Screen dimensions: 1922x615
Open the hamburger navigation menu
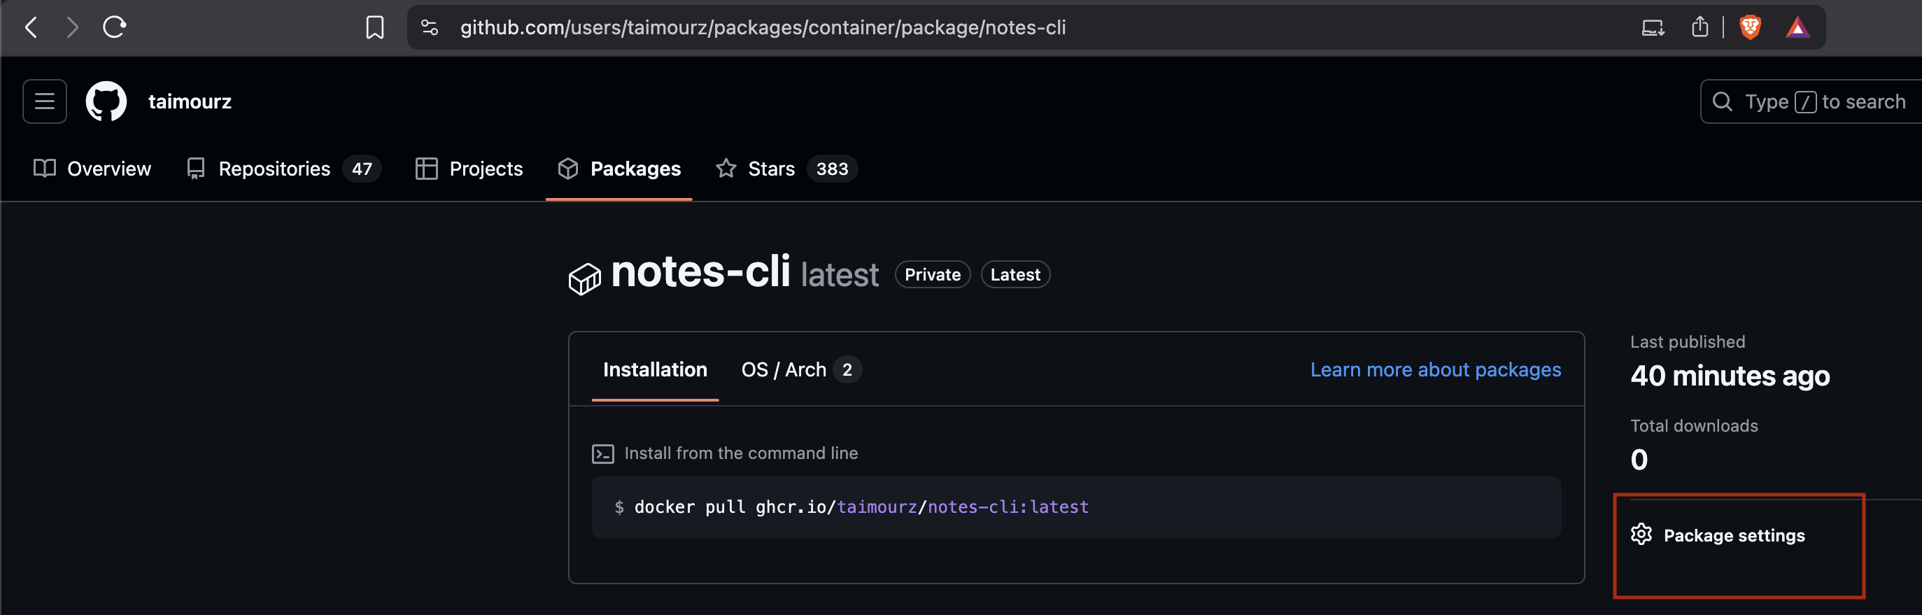coord(45,101)
